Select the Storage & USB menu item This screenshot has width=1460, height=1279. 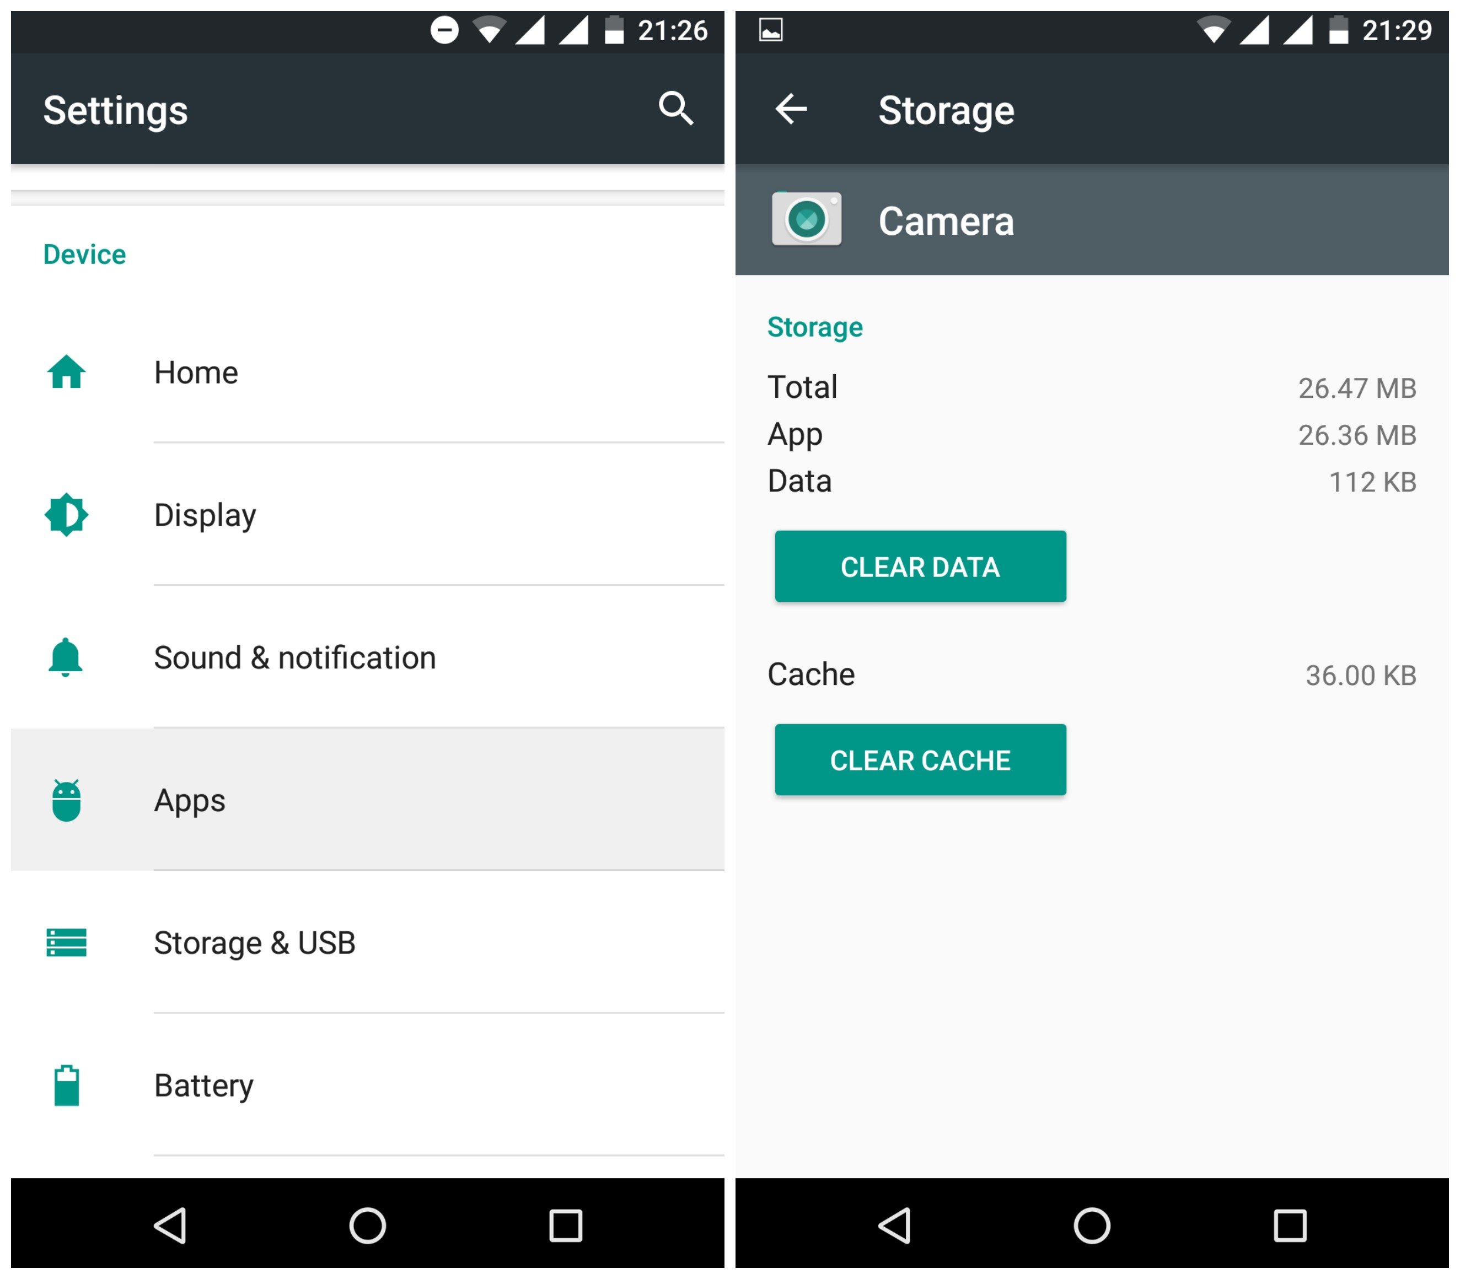[256, 939]
